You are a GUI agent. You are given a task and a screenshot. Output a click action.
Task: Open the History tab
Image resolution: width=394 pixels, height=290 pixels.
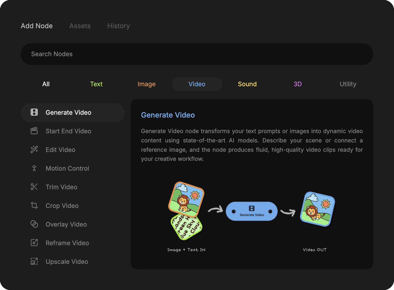118,26
